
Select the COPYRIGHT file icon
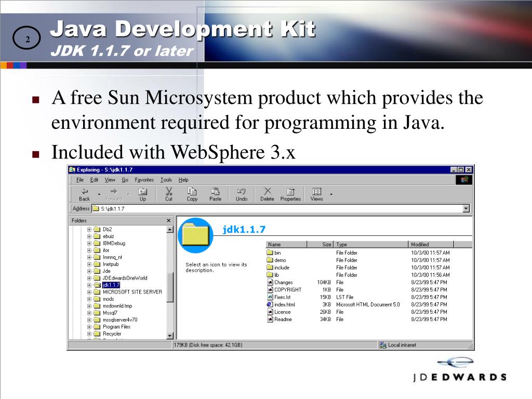pos(270,290)
